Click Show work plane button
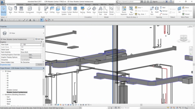This screenshot has height=109, width=195. (x=186, y=8)
